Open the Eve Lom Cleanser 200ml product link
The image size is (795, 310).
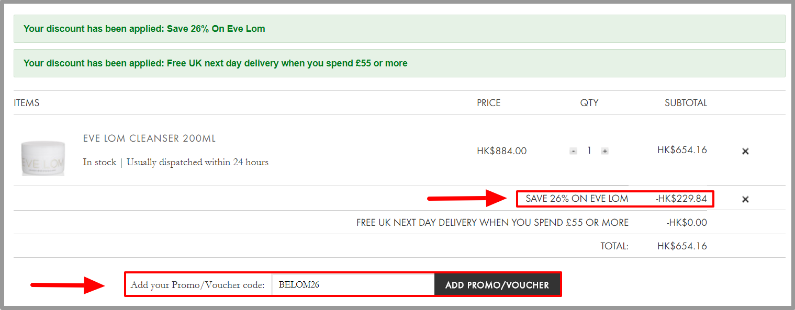(149, 139)
